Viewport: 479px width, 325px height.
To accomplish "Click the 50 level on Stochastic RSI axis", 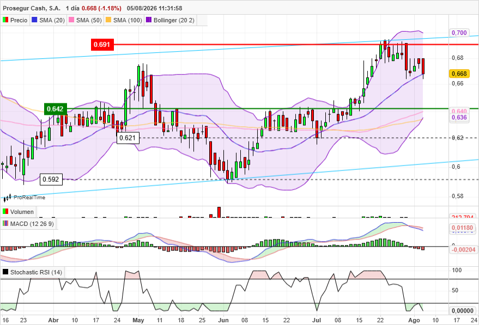I will click(x=455, y=290).
